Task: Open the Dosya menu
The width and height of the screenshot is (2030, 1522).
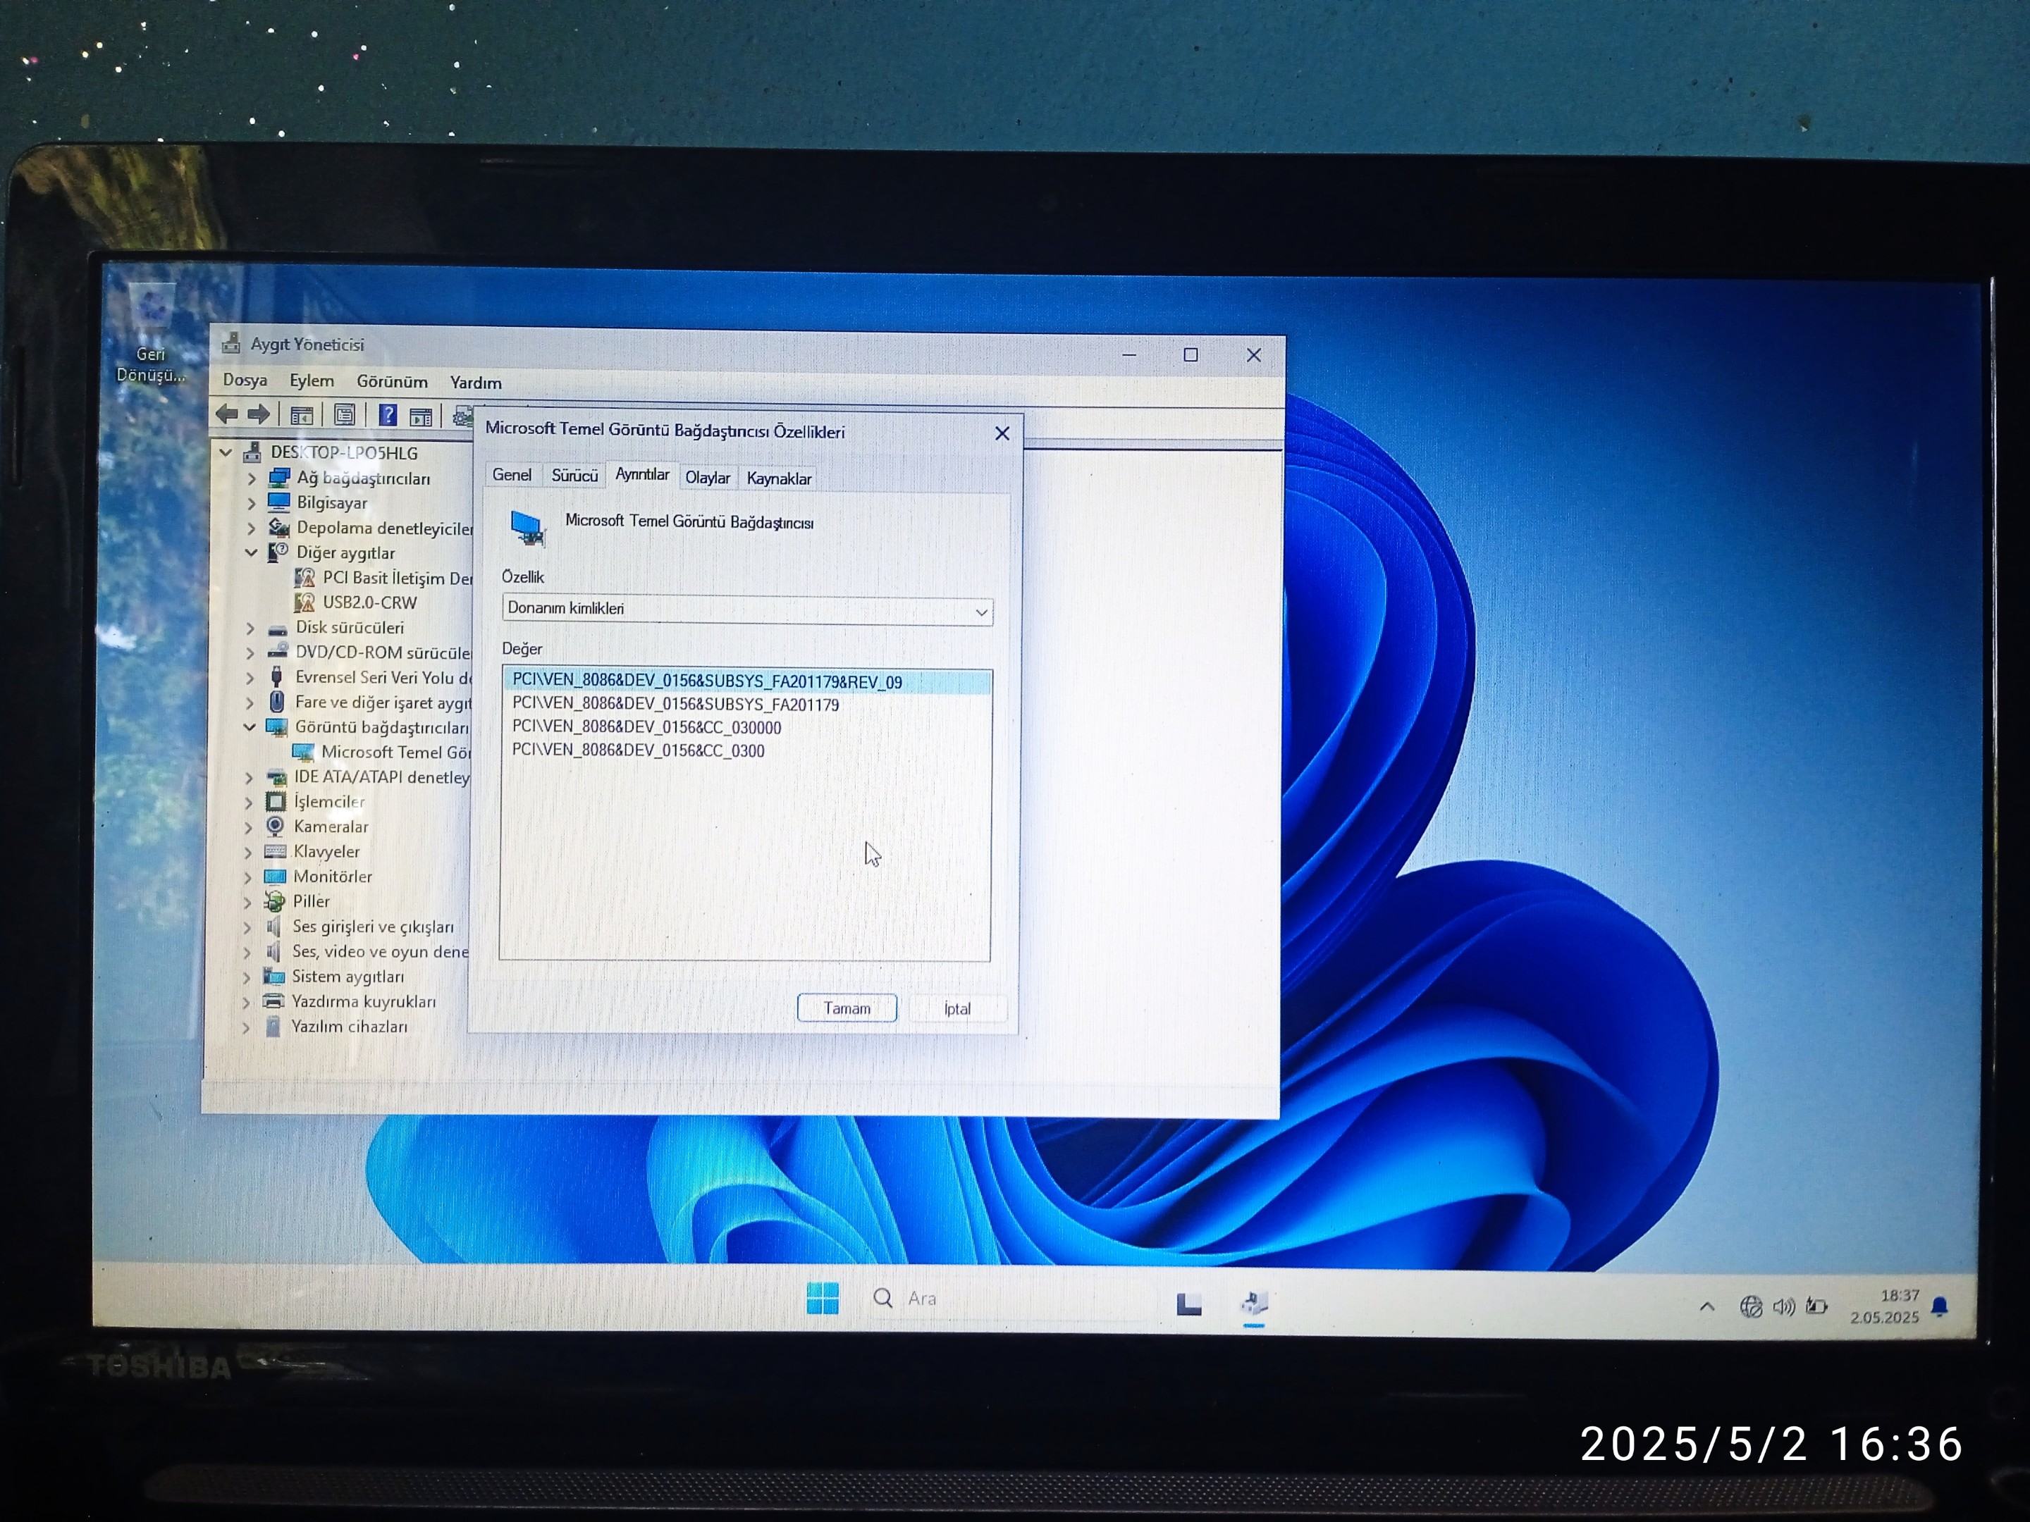Action: [x=245, y=380]
